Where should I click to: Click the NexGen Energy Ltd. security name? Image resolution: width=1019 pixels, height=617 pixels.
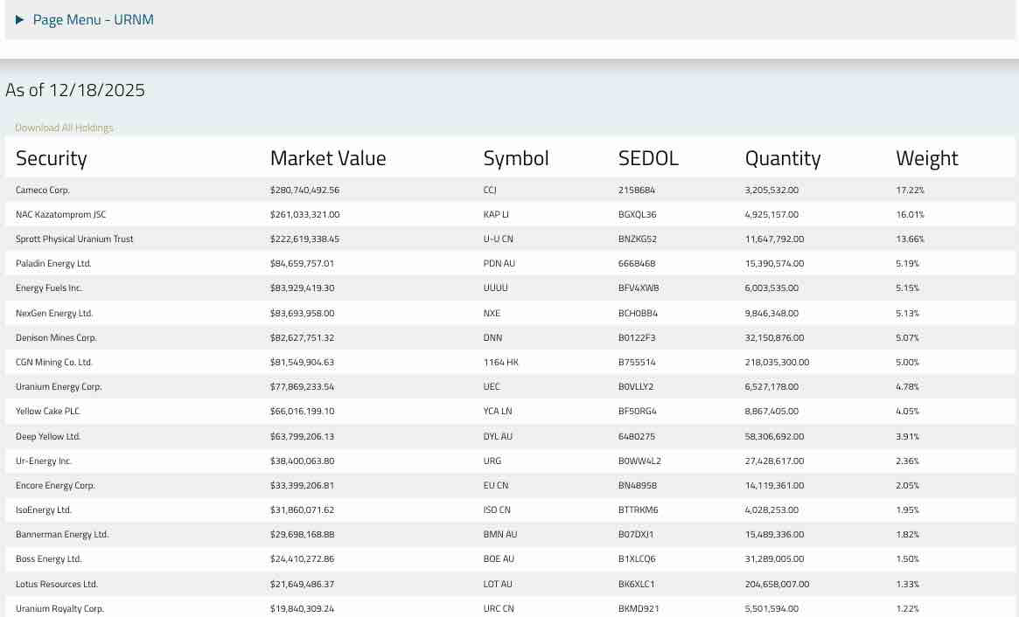[x=54, y=313]
